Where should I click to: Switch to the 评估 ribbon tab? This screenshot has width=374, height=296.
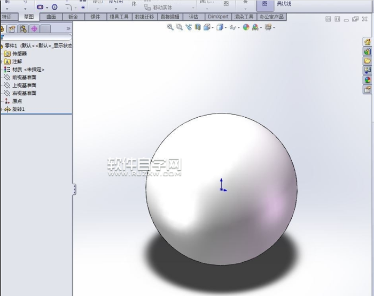pos(193,17)
